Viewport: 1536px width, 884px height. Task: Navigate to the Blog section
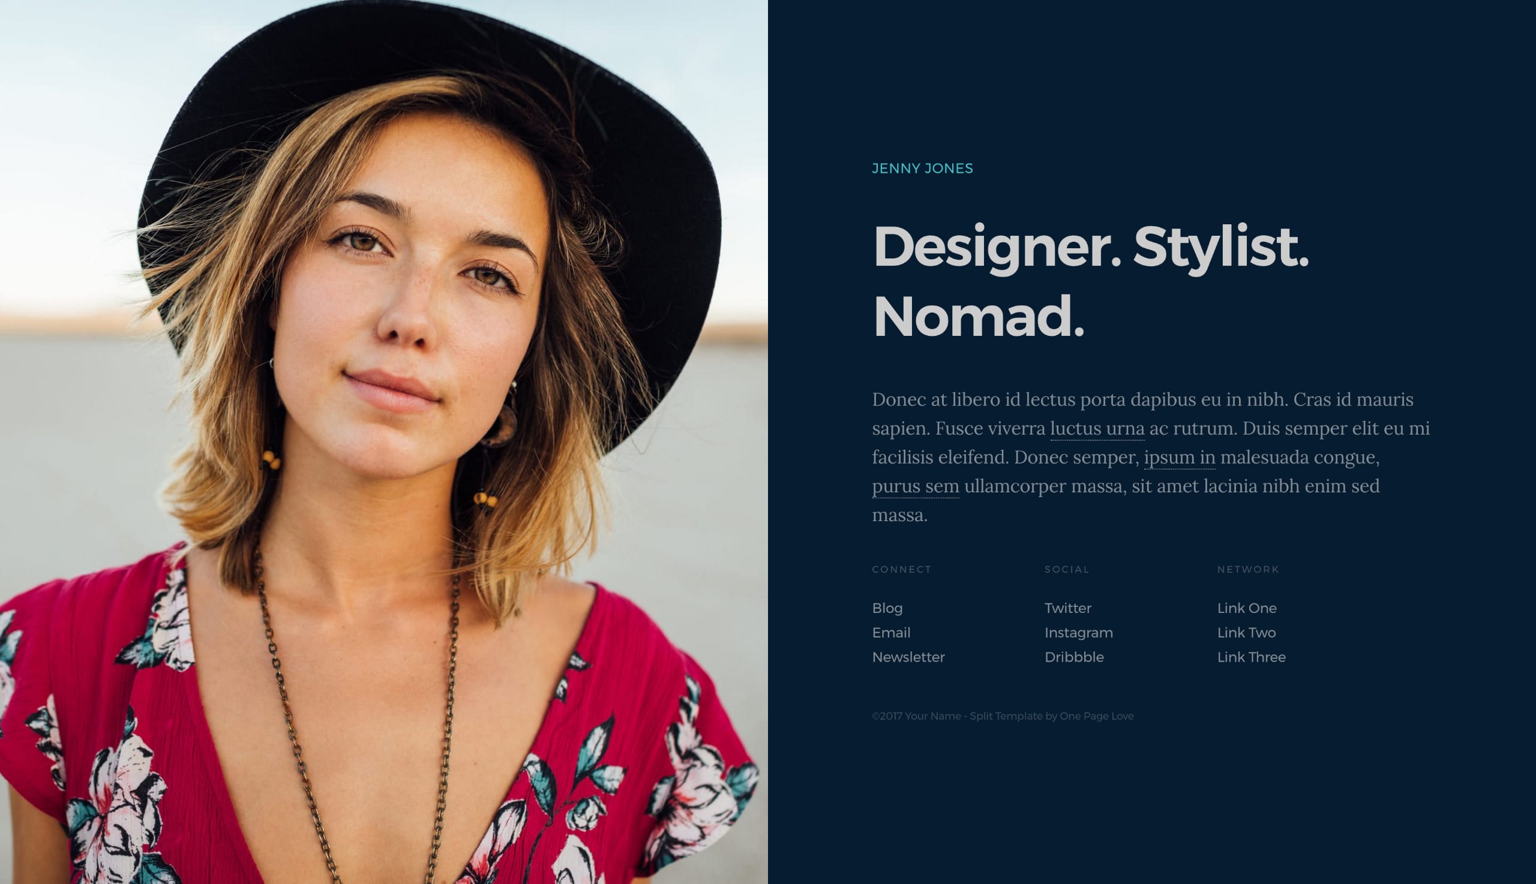tap(886, 608)
